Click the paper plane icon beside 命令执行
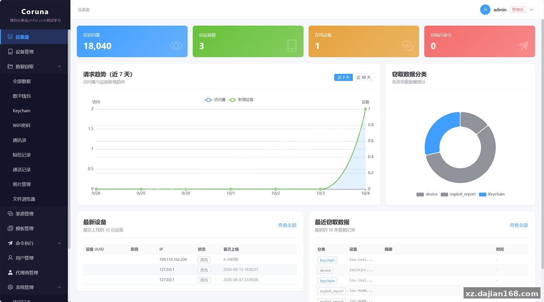This screenshot has height=302, width=544. 10,243
